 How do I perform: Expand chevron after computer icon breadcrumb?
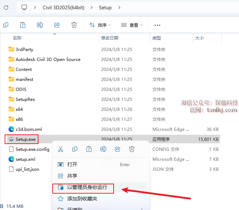click(x=35, y=7)
